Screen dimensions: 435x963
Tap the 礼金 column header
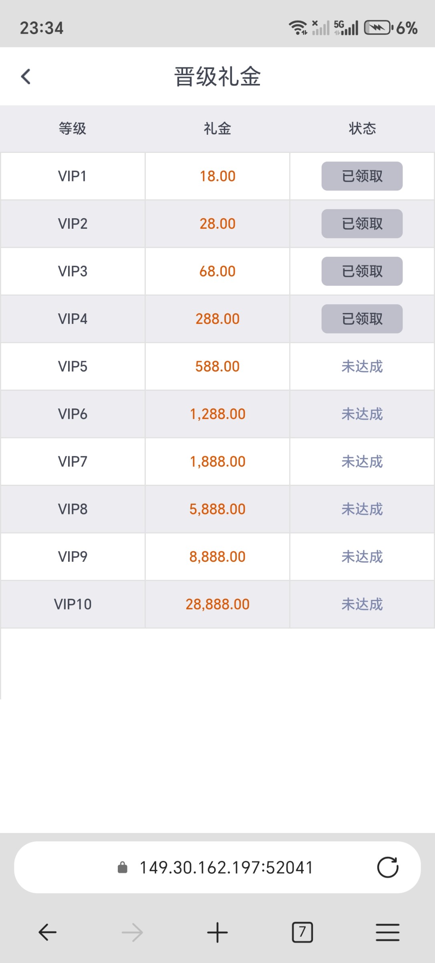tap(217, 129)
